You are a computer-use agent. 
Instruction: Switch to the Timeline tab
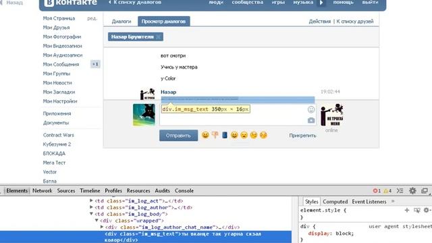click(90, 190)
